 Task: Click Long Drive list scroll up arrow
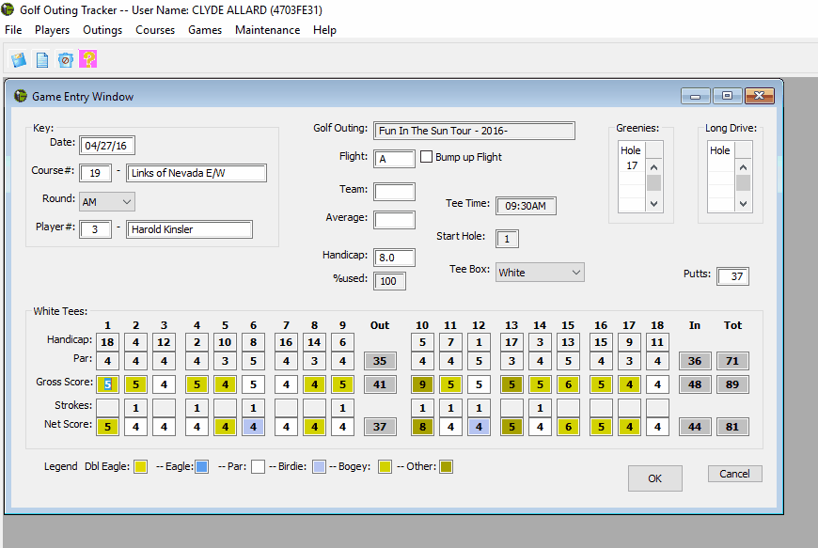(744, 167)
